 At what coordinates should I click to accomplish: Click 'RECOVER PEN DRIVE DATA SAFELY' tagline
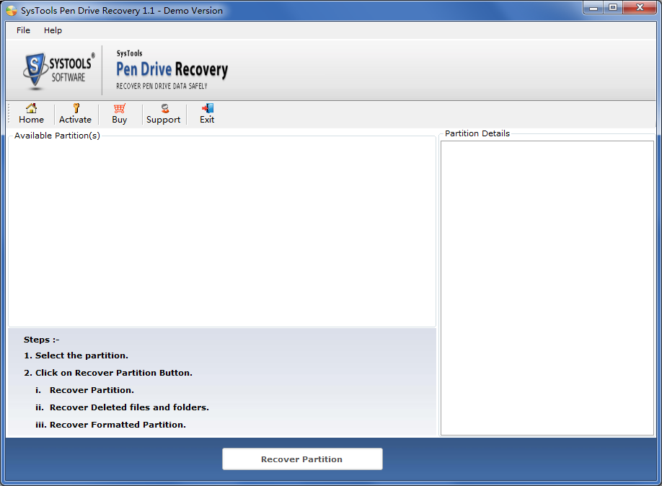tap(162, 86)
